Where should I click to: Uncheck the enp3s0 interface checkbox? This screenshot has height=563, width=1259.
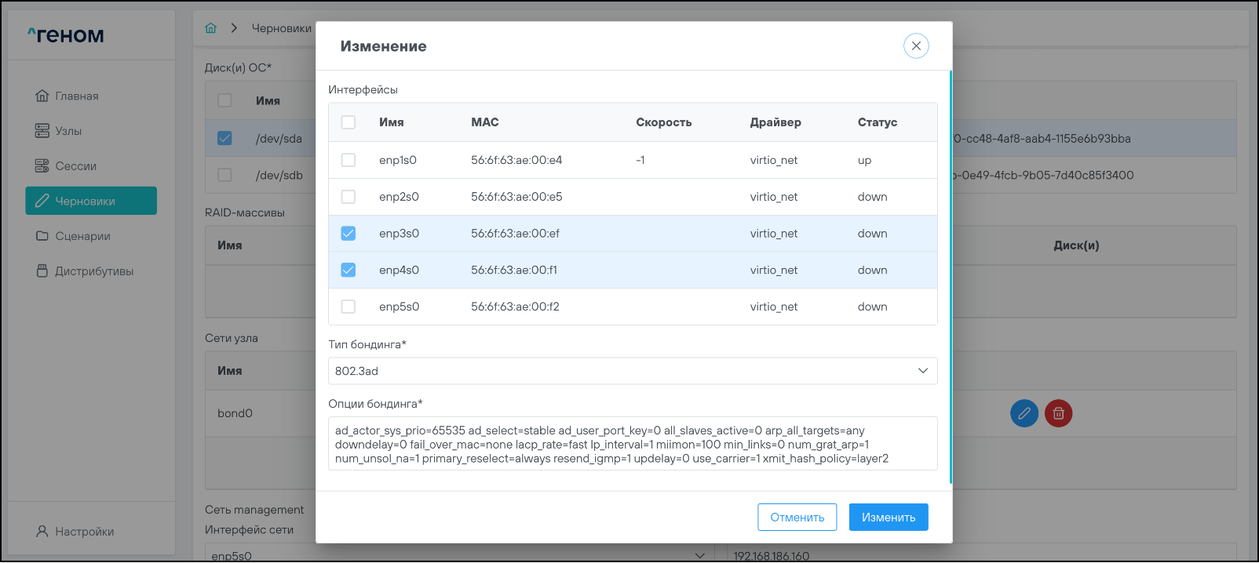click(x=349, y=234)
